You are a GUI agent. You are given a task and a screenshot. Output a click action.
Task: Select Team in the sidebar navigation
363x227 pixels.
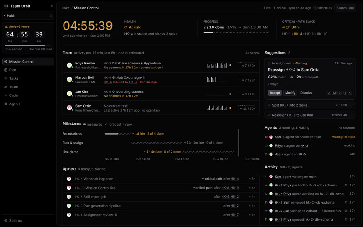click(28, 87)
